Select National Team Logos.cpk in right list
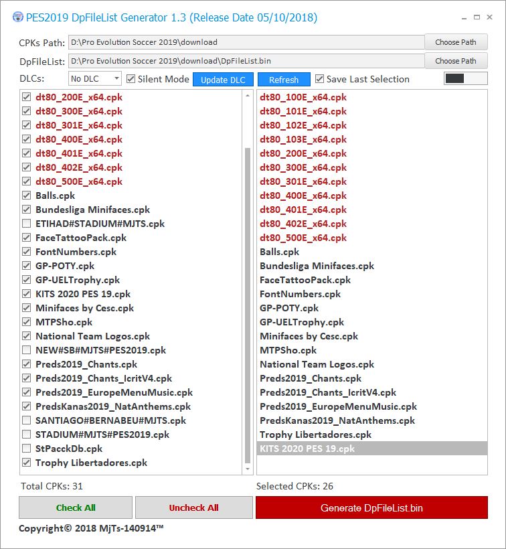The width and height of the screenshot is (506, 549). (x=372, y=364)
